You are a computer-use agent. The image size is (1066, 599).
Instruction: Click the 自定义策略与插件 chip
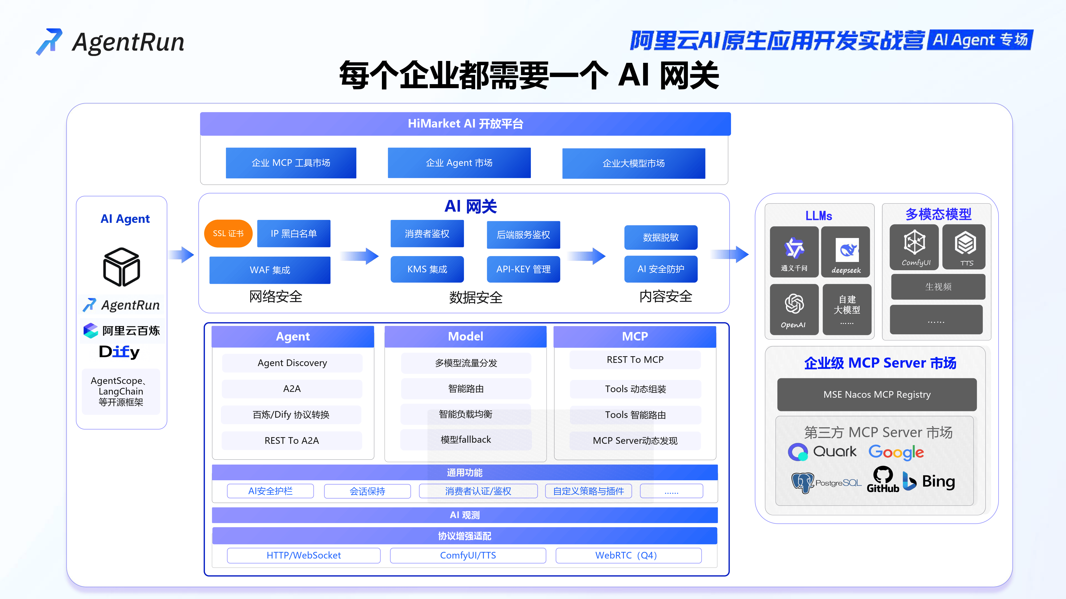tap(588, 491)
